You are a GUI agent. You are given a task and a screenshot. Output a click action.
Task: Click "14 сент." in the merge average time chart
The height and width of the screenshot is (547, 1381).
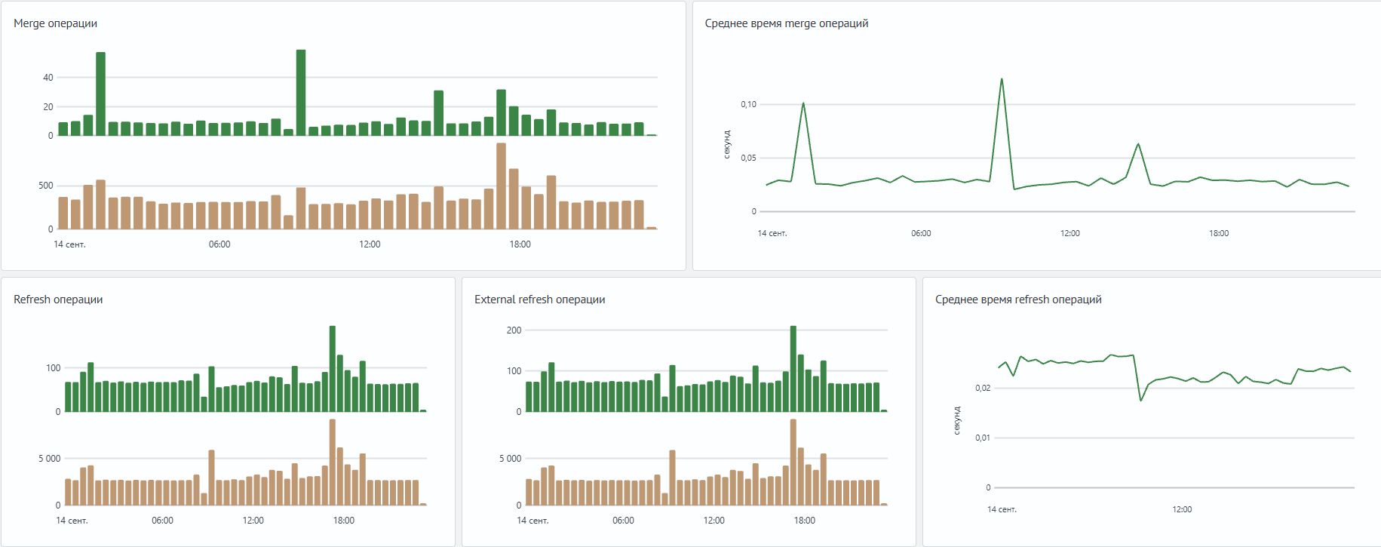click(772, 233)
